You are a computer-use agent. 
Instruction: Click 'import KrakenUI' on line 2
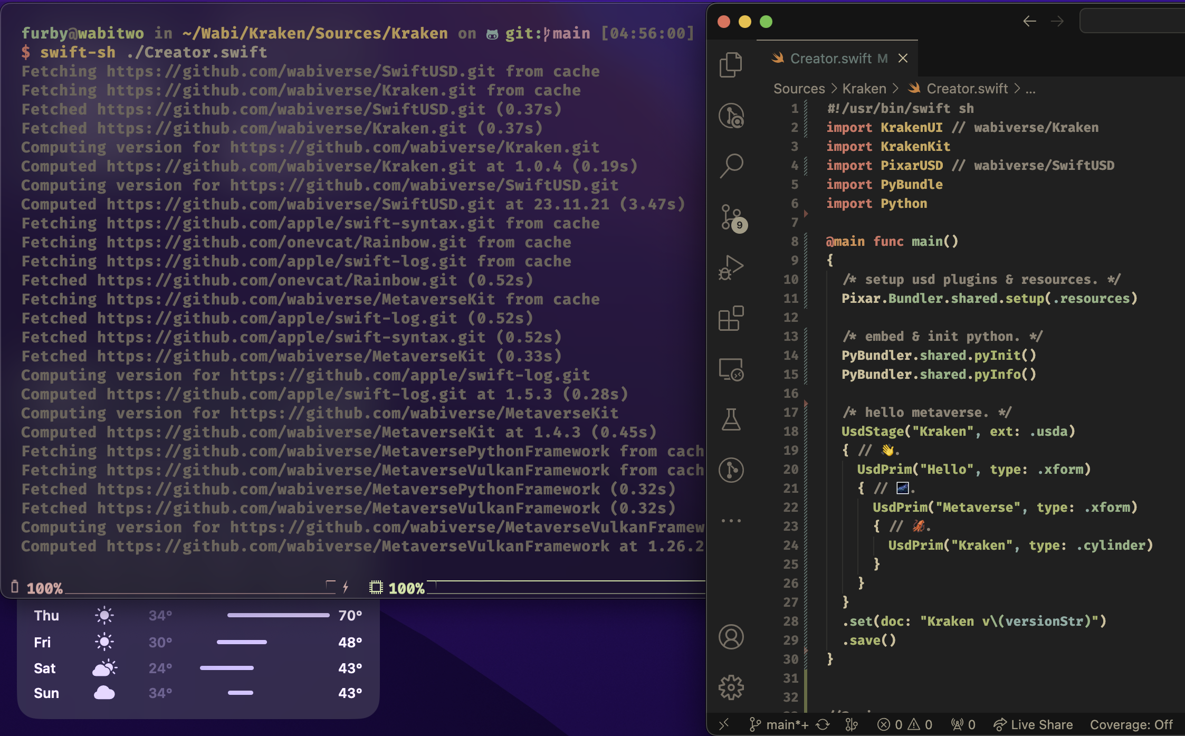click(884, 127)
